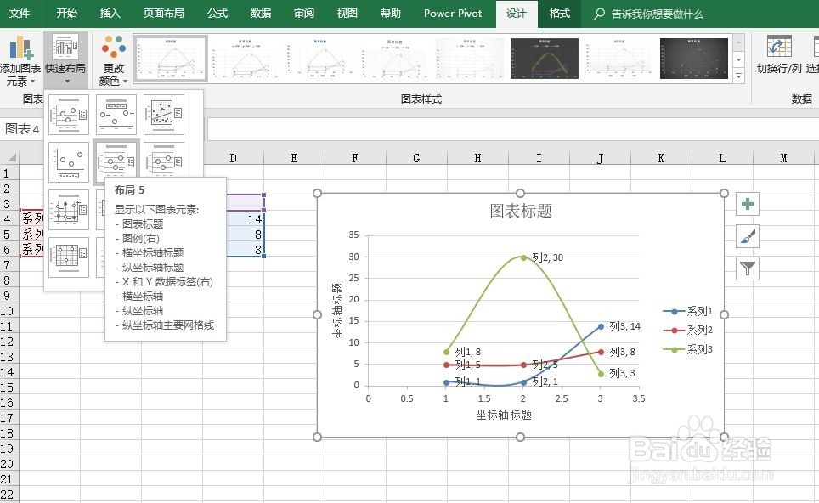Switch to the 公式 tab

[217, 14]
